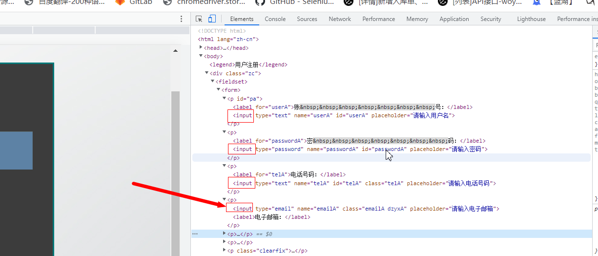598x256 pixels.
Task: Select the input type="email" line
Action: (366, 209)
